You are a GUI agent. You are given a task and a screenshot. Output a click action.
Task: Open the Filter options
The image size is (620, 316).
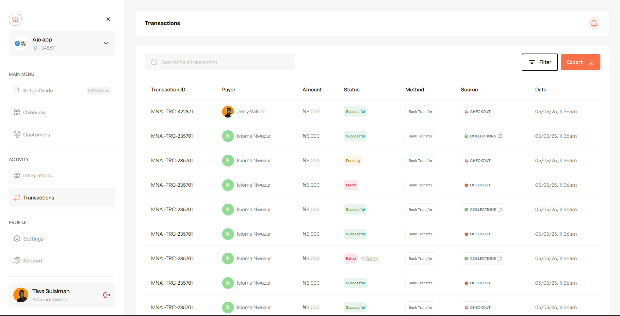539,62
